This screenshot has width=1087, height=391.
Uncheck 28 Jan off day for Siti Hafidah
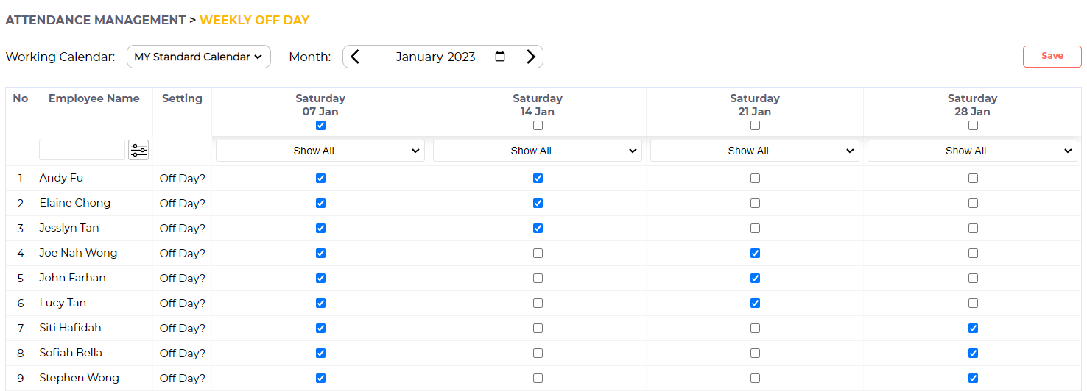973,328
